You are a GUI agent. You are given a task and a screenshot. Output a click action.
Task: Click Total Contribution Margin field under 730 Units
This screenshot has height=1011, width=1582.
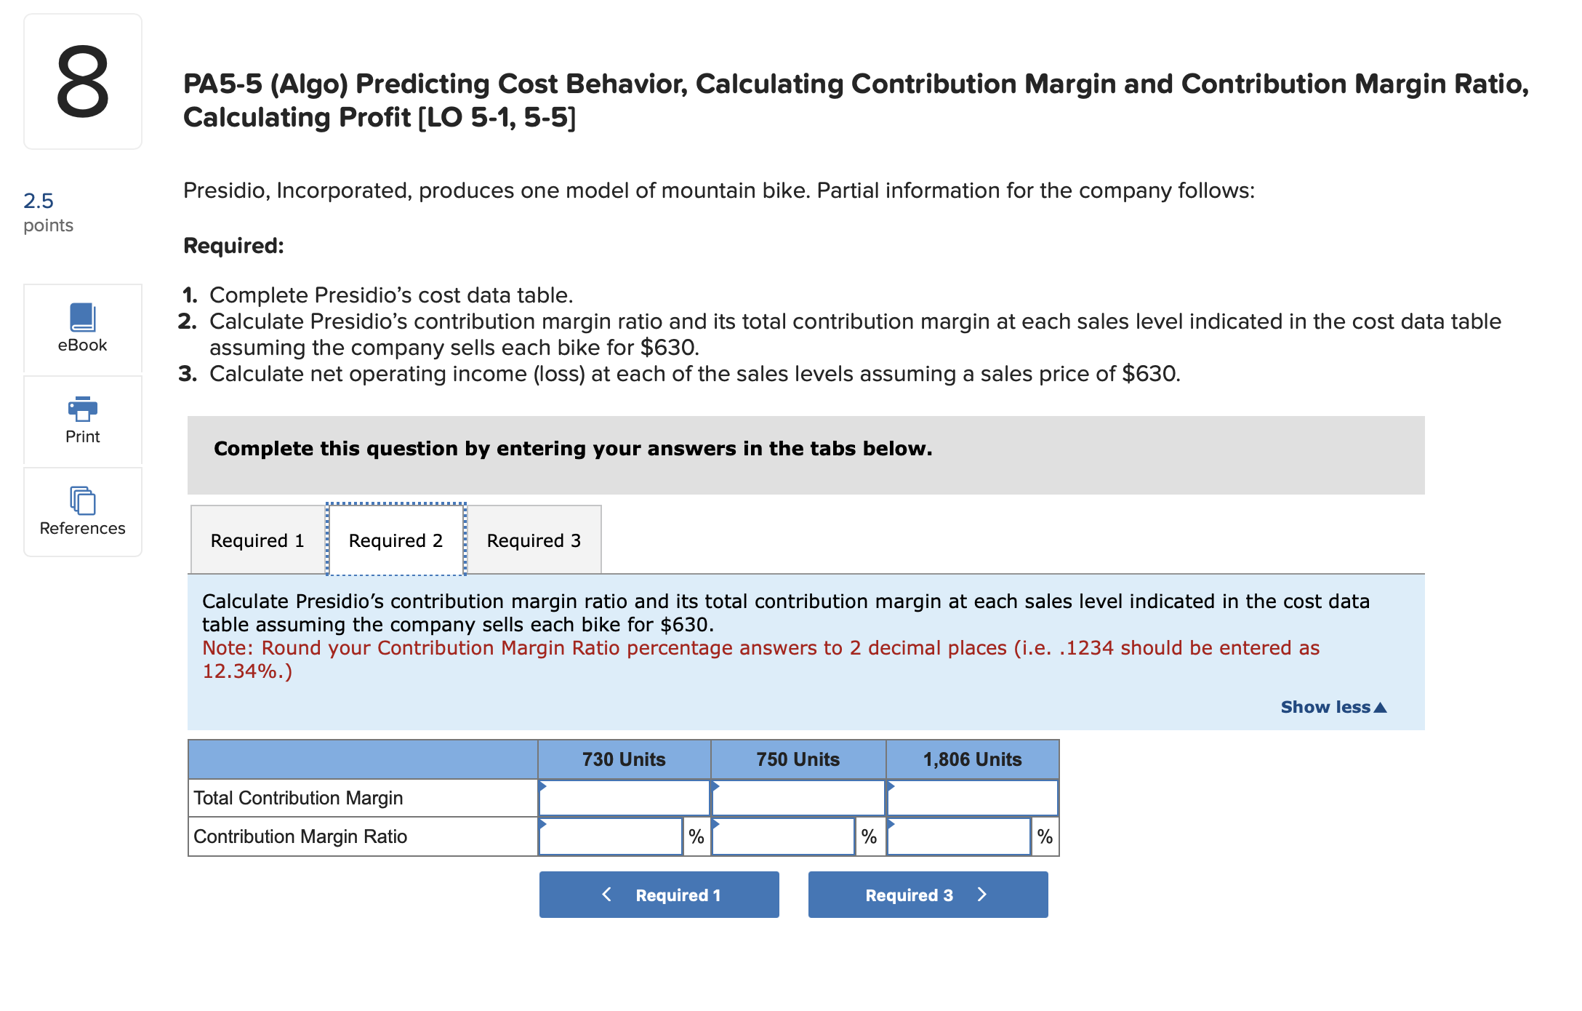(624, 798)
